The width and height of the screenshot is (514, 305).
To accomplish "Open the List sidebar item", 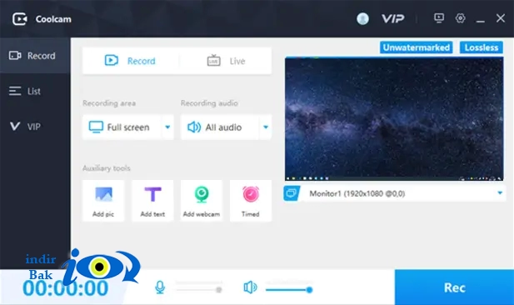I will point(35,91).
